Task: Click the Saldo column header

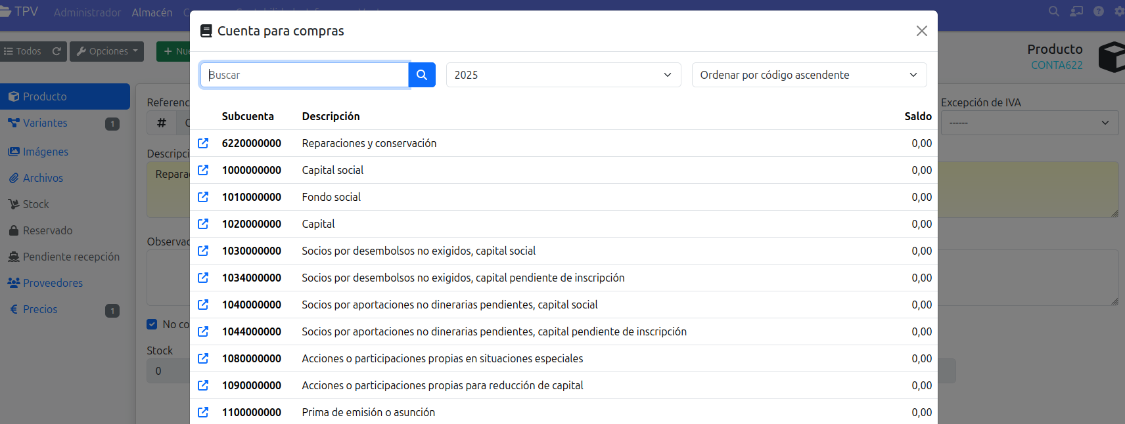Action: tap(918, 116)
